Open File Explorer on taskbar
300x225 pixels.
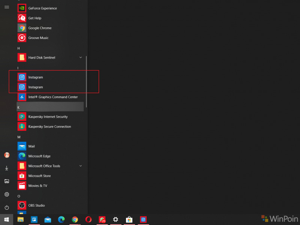click(21, 219)
